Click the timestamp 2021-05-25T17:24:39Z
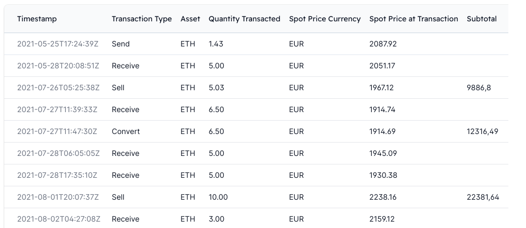 [x=58, y=44]
